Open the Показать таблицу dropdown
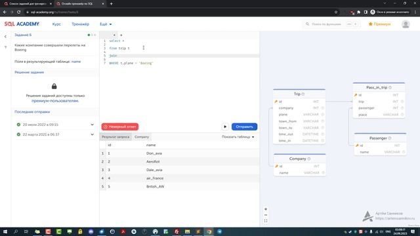The image size is (420, 236). [x=238, y=137]
